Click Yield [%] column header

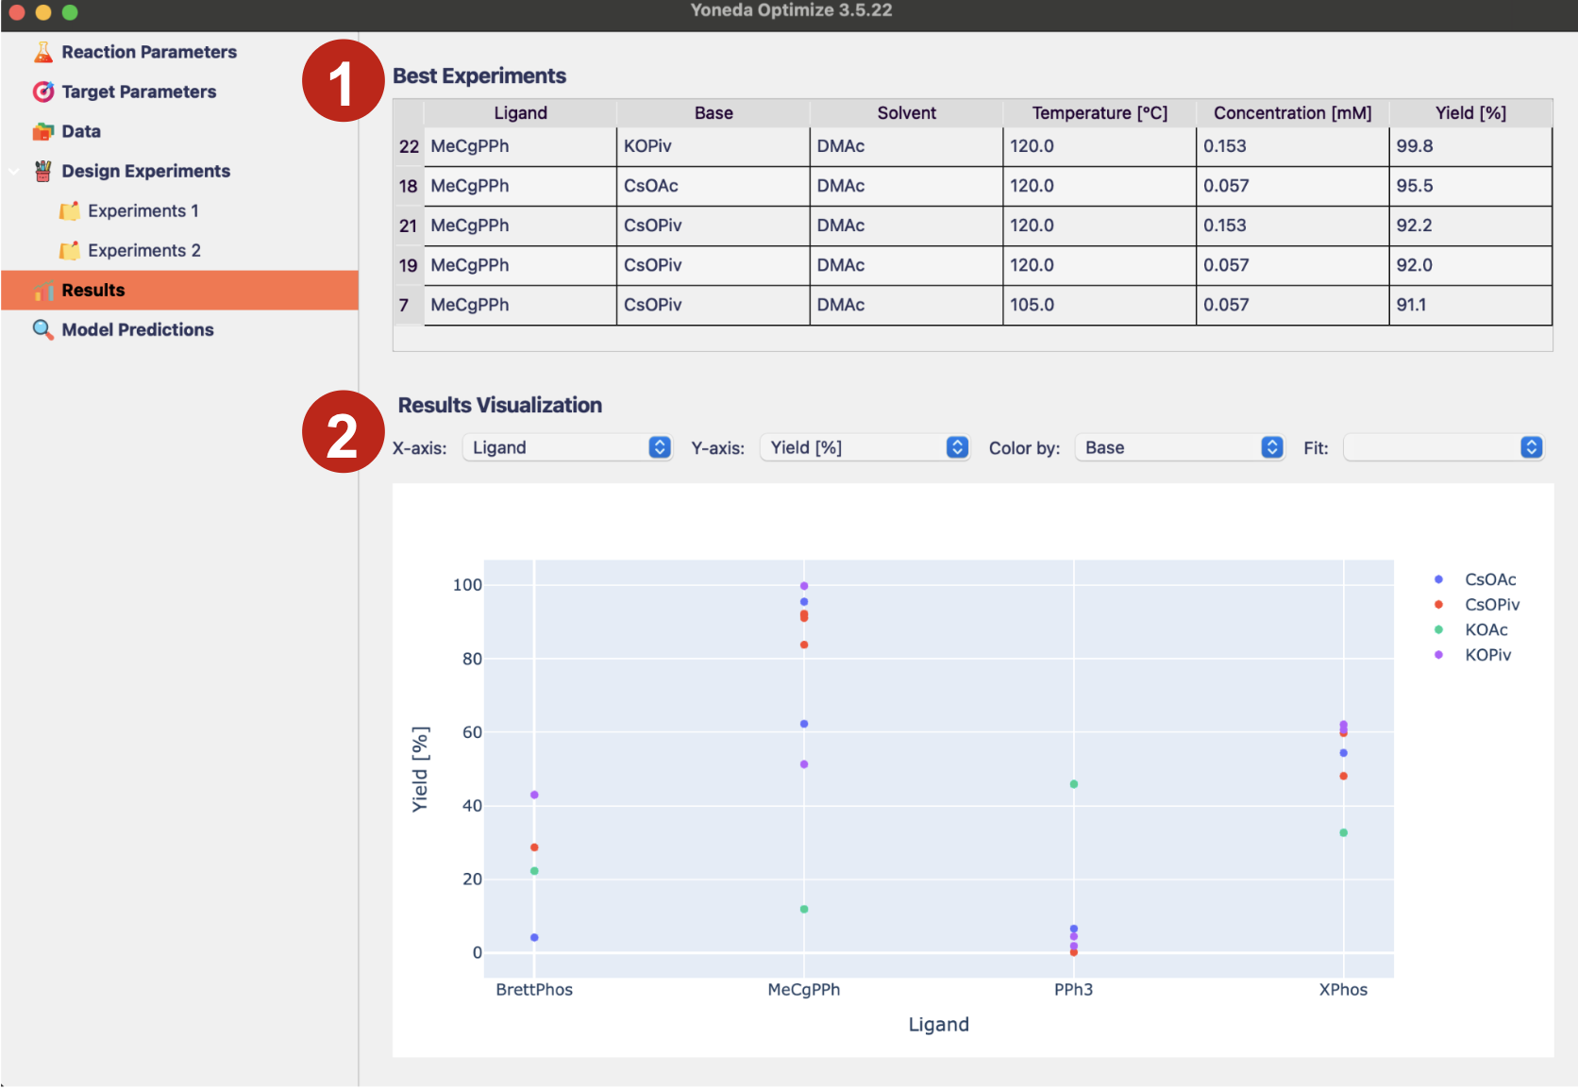pos(1470,113)
